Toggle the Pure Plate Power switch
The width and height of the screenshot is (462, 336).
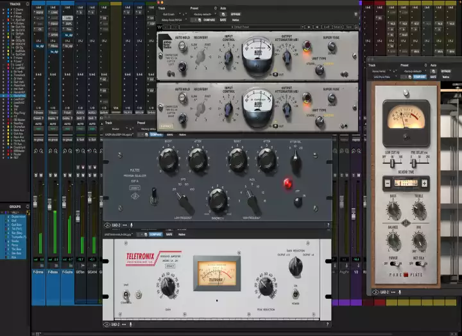[x=395, y=264]
